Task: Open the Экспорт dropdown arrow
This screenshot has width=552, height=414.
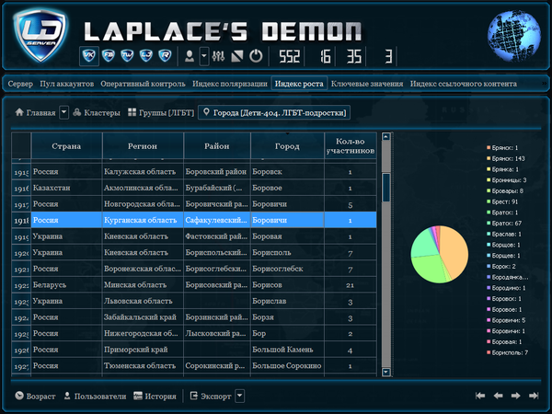Action: [239, 396]
